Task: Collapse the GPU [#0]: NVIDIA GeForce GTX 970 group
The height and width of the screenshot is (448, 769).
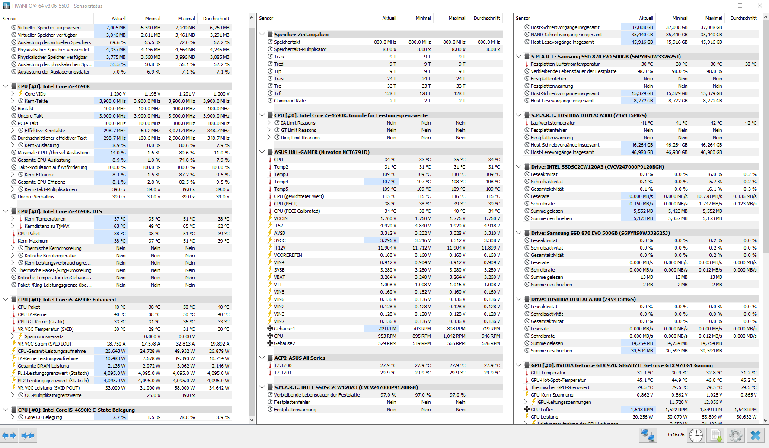Action: point(519,365)
